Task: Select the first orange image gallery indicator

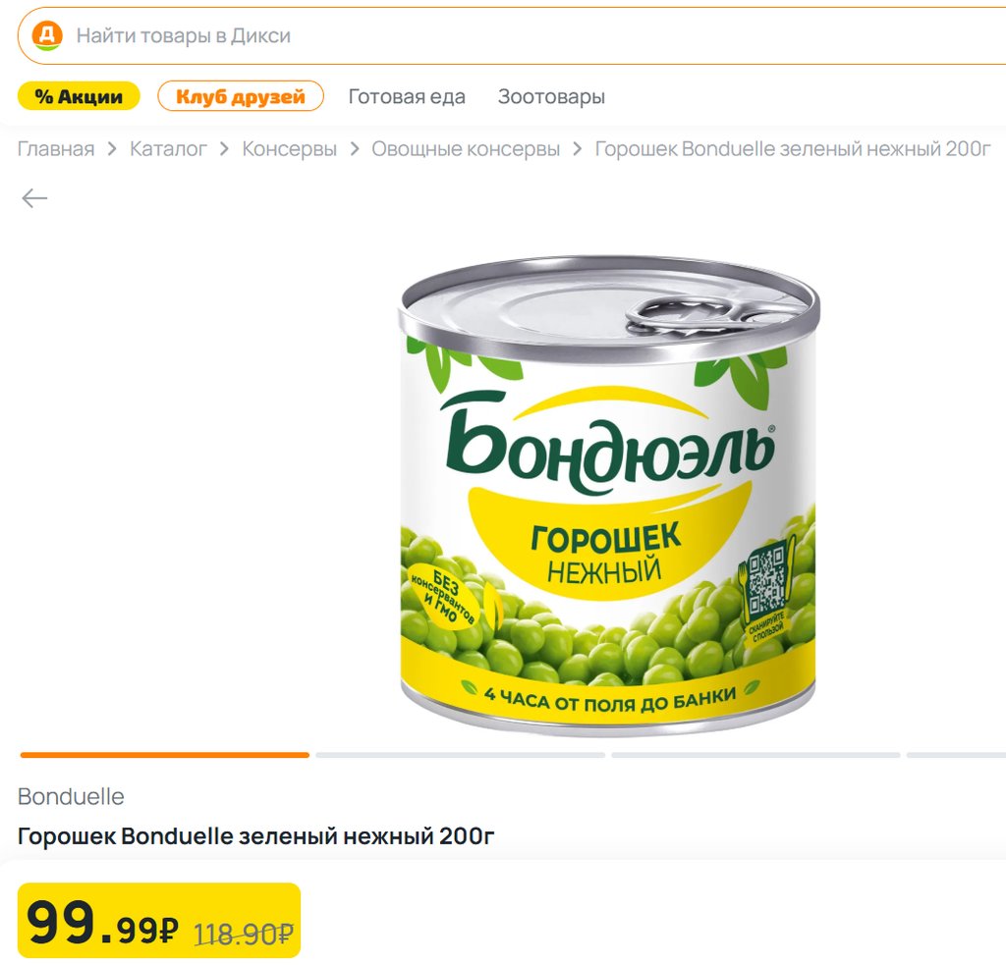Action: (165, 755)
